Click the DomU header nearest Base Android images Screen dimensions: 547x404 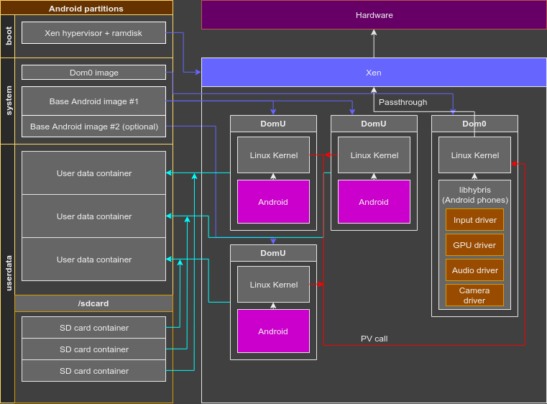pyautogui.click(x=273, y=124)
